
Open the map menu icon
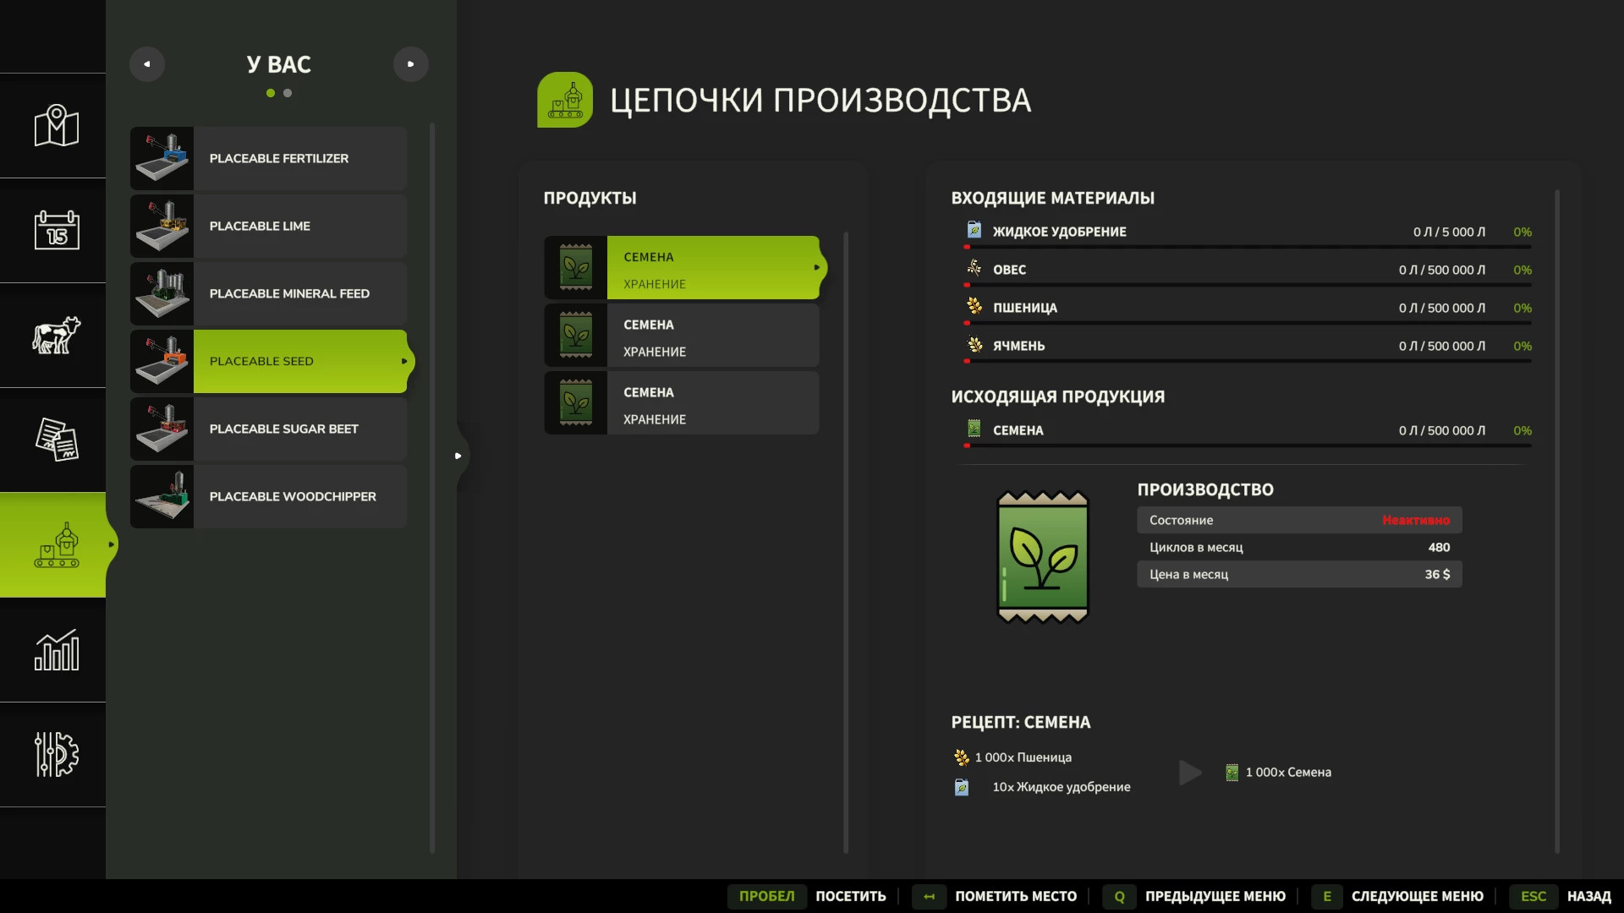pos(56,126)
